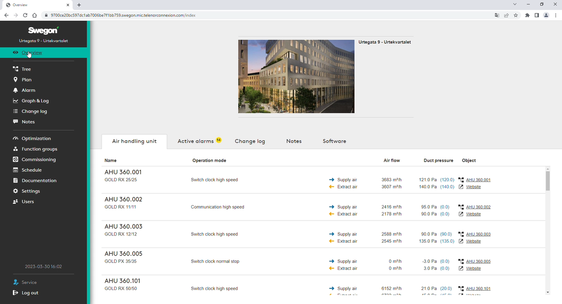
Task: Click the AHU 360.002 unit name
Action: click(x=123, y=199)
